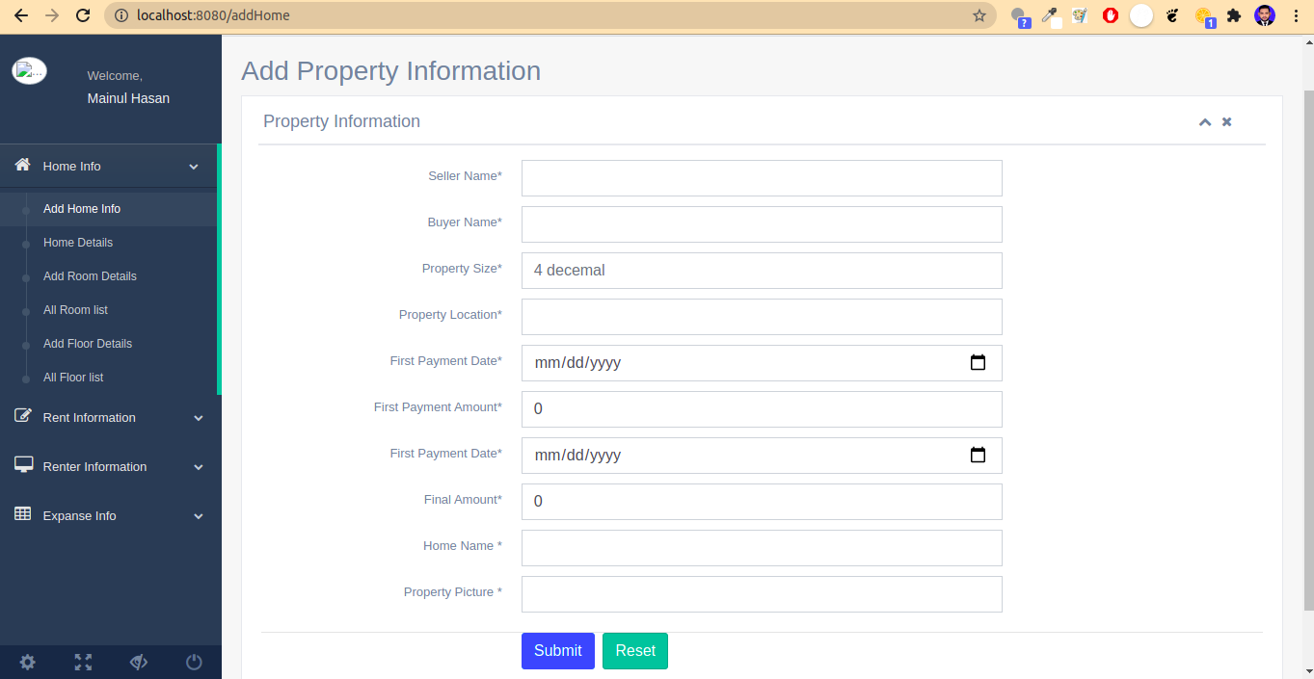
Task: Click the house icon beside Home Info
Action: (x=21, y=165)
